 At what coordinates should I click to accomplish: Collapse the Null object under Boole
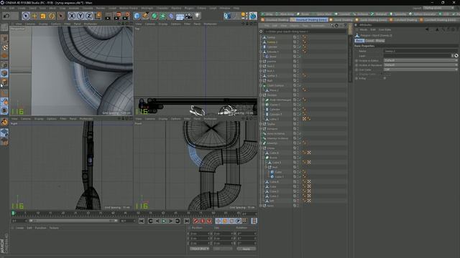266,167
